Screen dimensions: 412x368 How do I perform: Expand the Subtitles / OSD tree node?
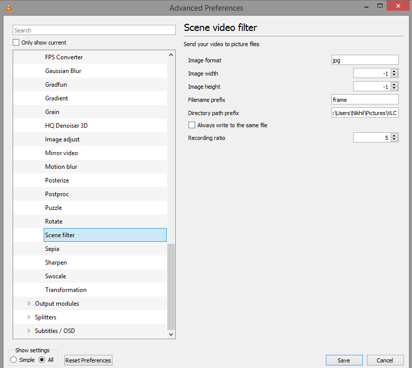[29, 331]
